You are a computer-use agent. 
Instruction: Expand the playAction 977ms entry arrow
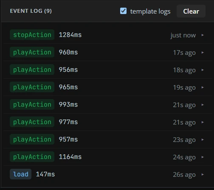coord(203,122)
